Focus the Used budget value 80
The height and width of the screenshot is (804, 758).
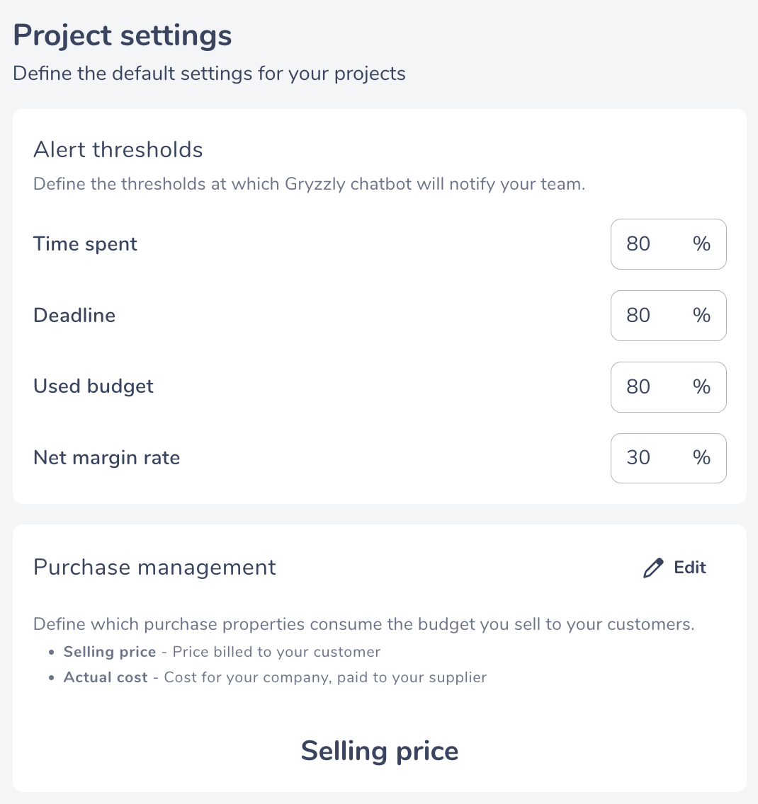pyautogui.click(x=638, y=386)
